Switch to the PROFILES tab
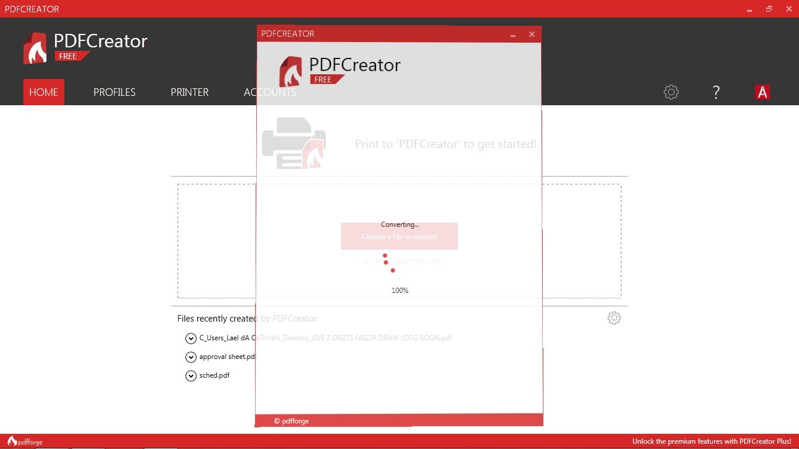The width and height of the screenshot is (799, 449). [x=115, y=92]
